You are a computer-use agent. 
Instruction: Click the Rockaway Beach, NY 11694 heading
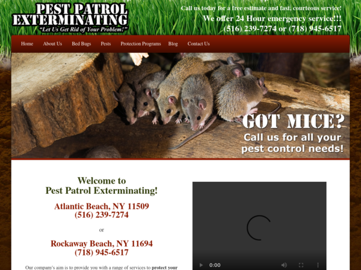click(102, 244)
